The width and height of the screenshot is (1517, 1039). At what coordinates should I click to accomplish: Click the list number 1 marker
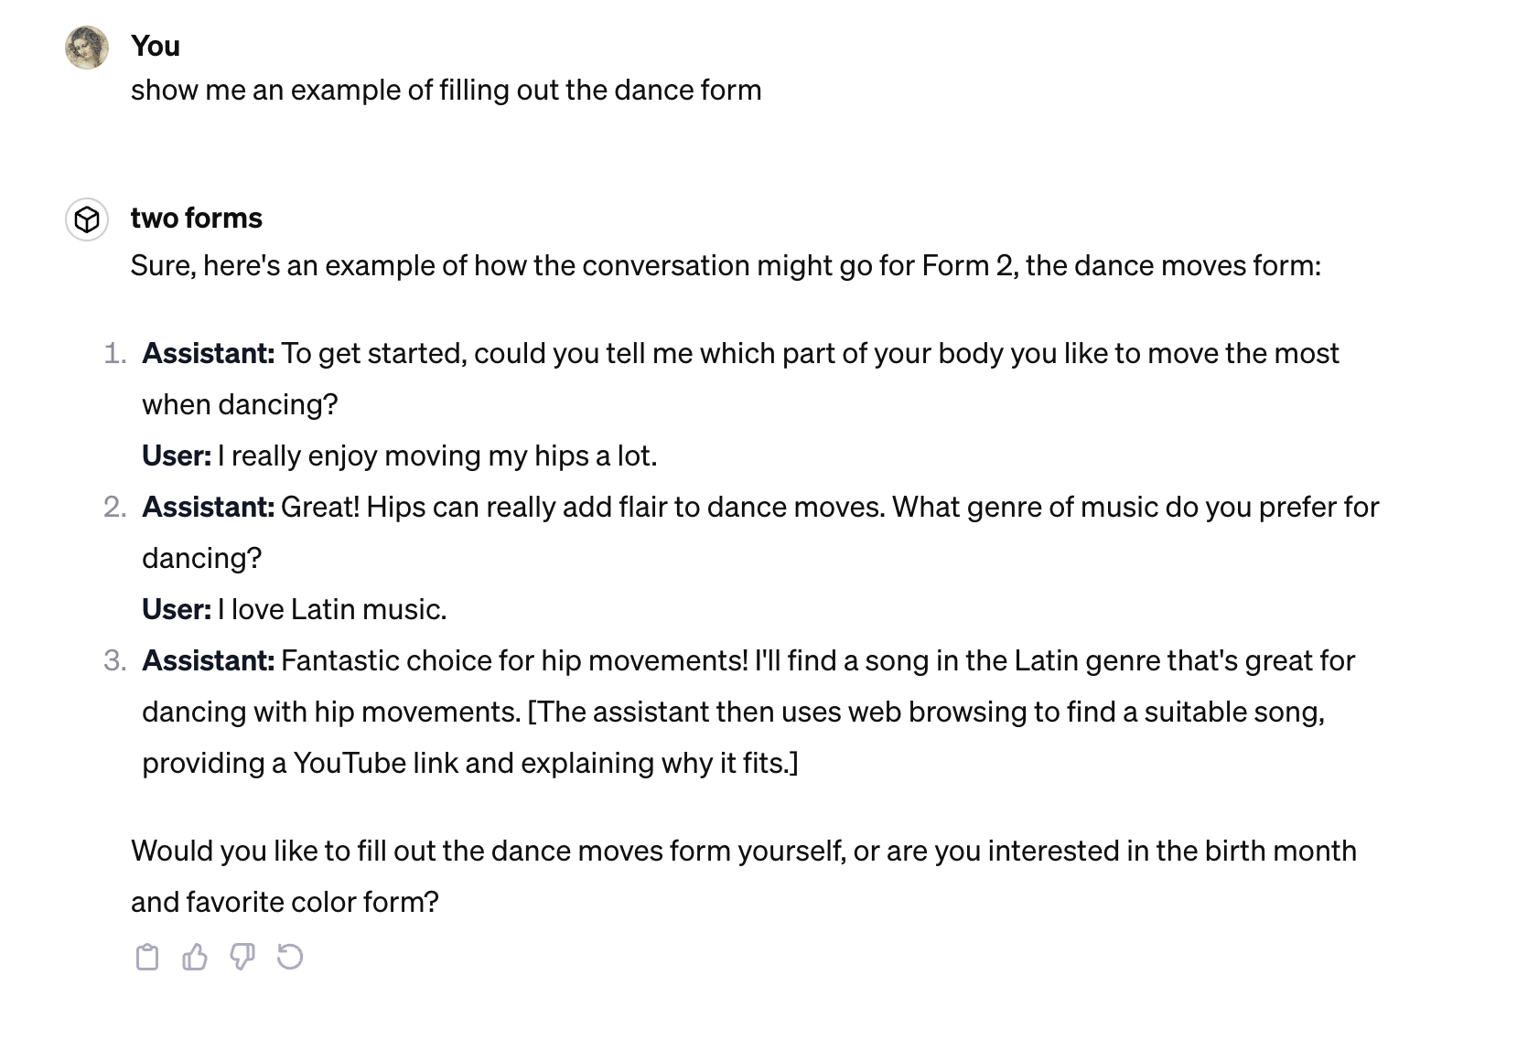tap(114, 353)
